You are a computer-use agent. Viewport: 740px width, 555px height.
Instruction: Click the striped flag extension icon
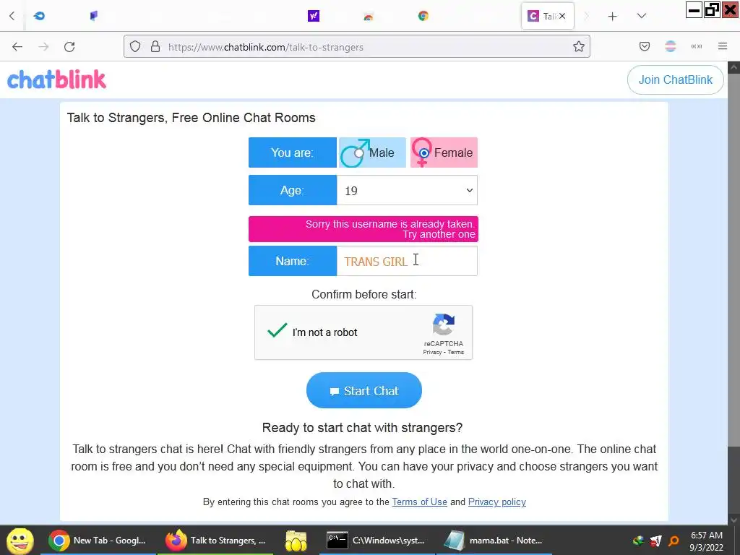click(670, 47)
